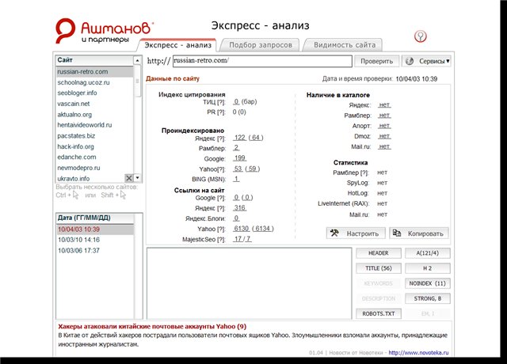Select pacstates.biz in site list

point(94,135)
